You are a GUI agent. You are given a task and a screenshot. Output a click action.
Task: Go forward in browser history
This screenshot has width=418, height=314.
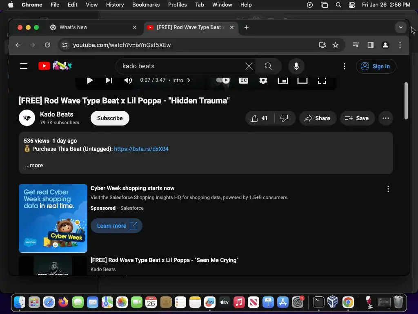pos(33,45)
